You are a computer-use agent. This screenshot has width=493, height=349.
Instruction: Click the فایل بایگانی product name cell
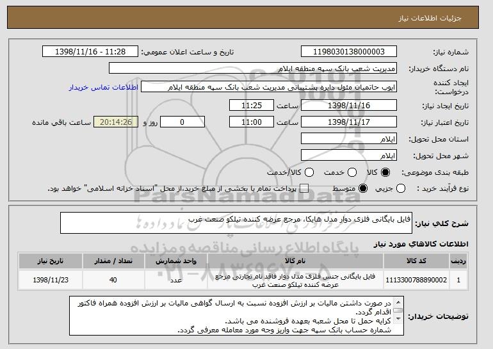pyautogui.click(x=295, y=280)
